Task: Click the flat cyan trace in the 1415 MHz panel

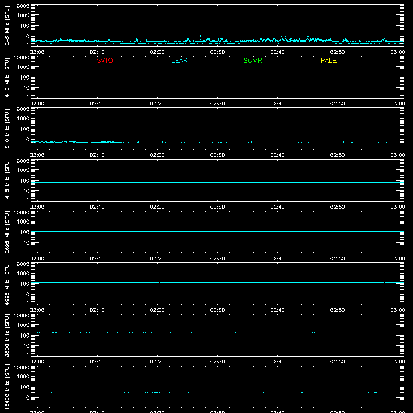Action: [217, 183]
